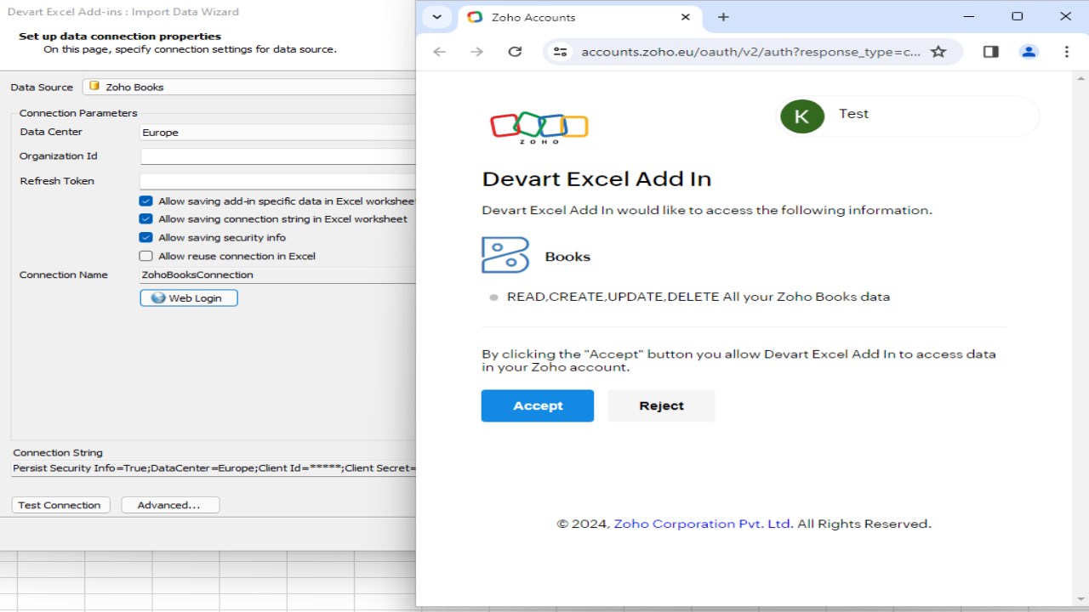
Task: Click the Test account name
Action: [853, 114]
